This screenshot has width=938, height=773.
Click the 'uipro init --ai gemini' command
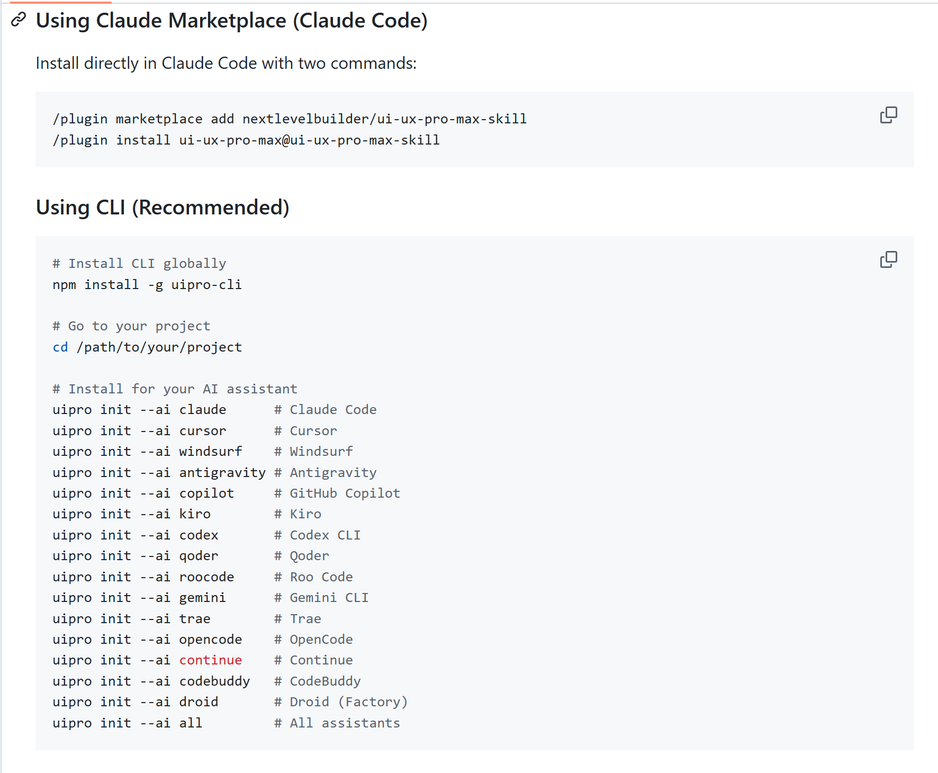tap(139, 598)
